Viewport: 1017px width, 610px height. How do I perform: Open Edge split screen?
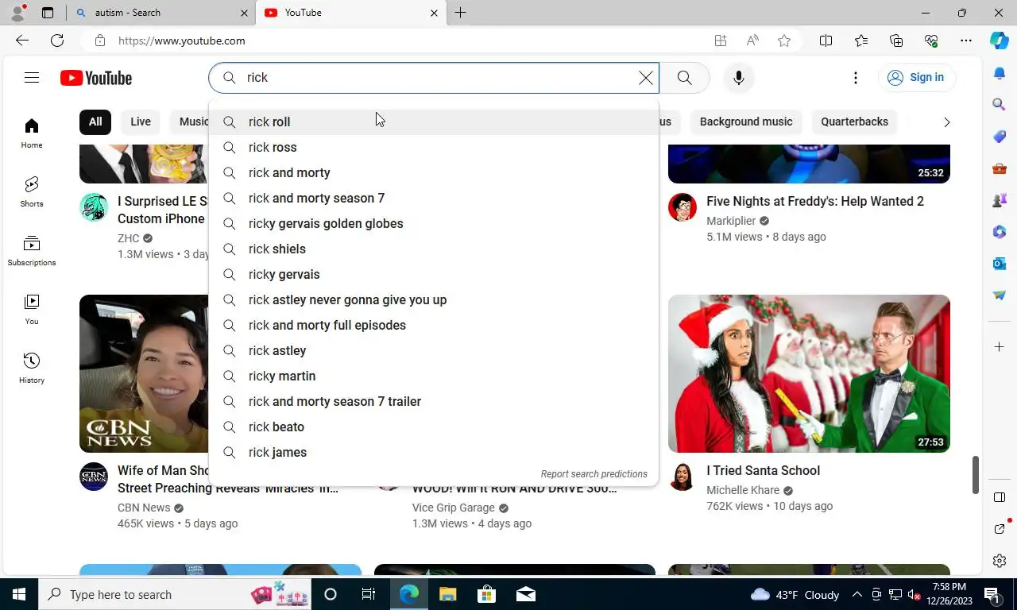coord(826,41)
